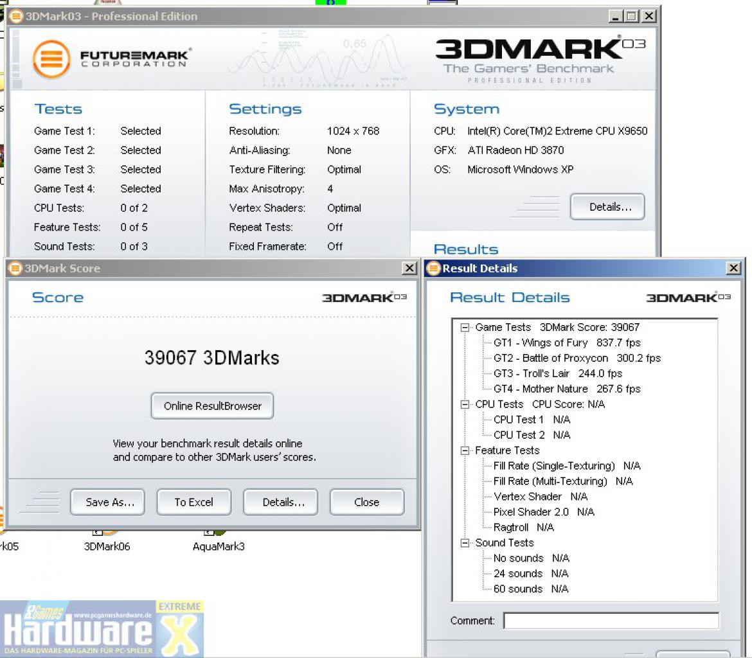Viewport: 752px width, 658px height.
Task: Select GT3 - Troll's Lair row
Action: (558, 373)
